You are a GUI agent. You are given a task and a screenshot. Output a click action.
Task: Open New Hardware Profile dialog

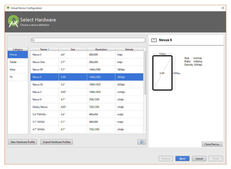(23, 142)
